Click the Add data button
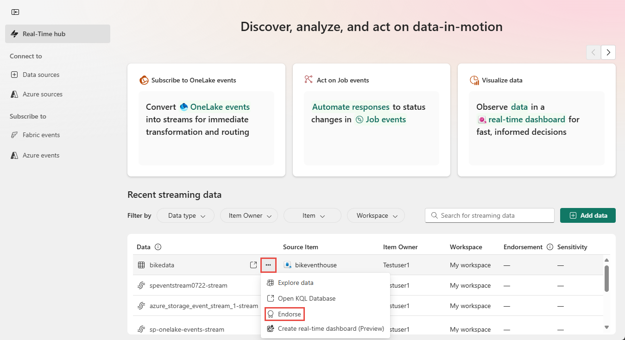The height and width of the screenshot is (340, 625). coord(588,215)
